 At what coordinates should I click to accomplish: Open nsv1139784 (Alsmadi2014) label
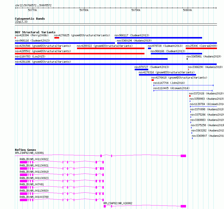pos(207,104)
